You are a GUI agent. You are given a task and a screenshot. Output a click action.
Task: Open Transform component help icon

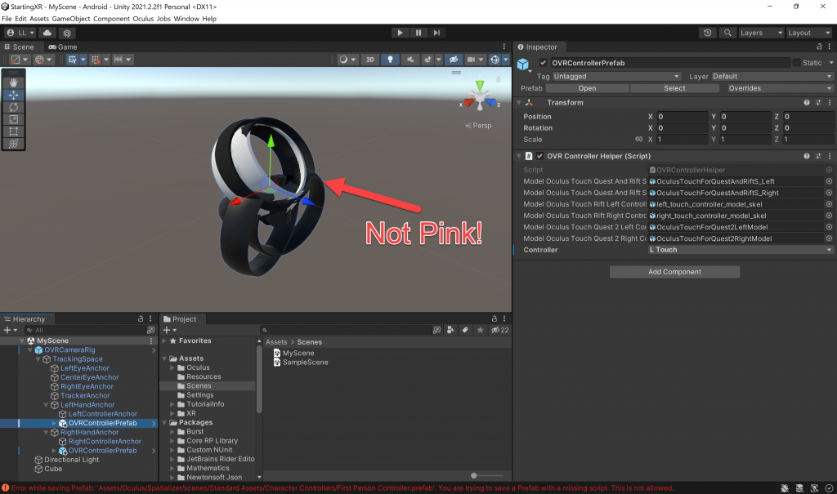[x=807, y=102]
